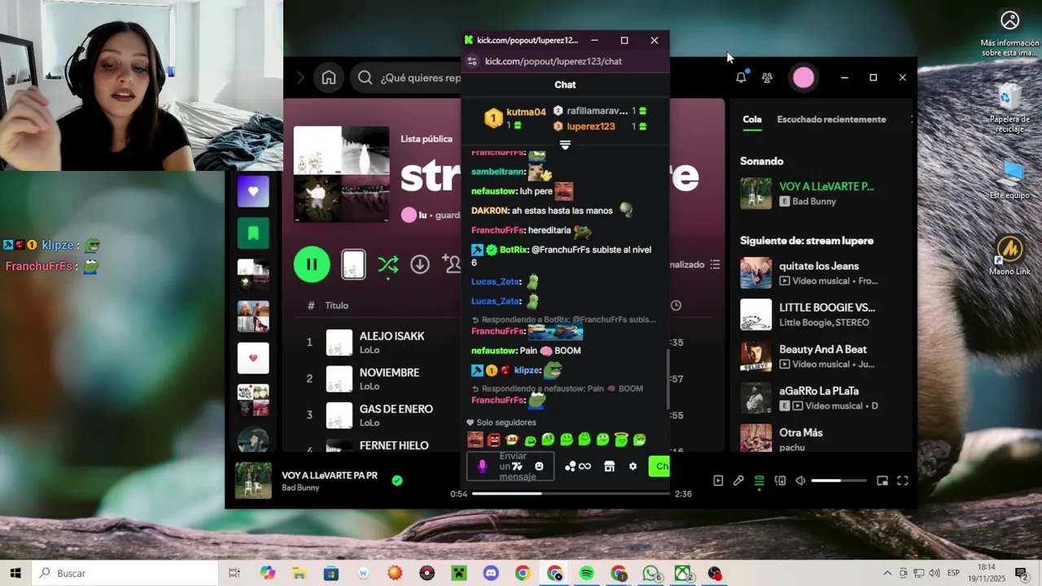Click DAKRON username in chat

coord(489,211)
